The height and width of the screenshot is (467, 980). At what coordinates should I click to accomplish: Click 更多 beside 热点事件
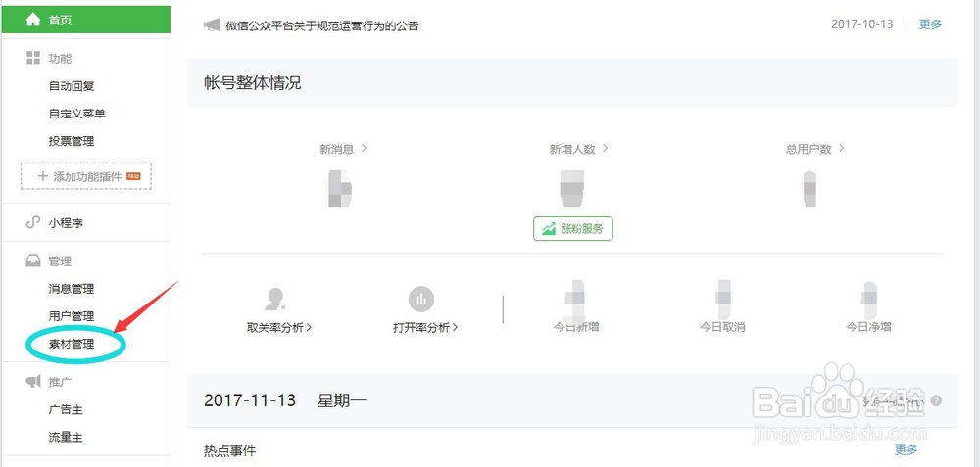tap(906, 449)
